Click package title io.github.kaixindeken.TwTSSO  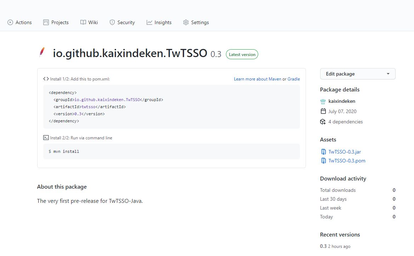(x=130, y=53)
